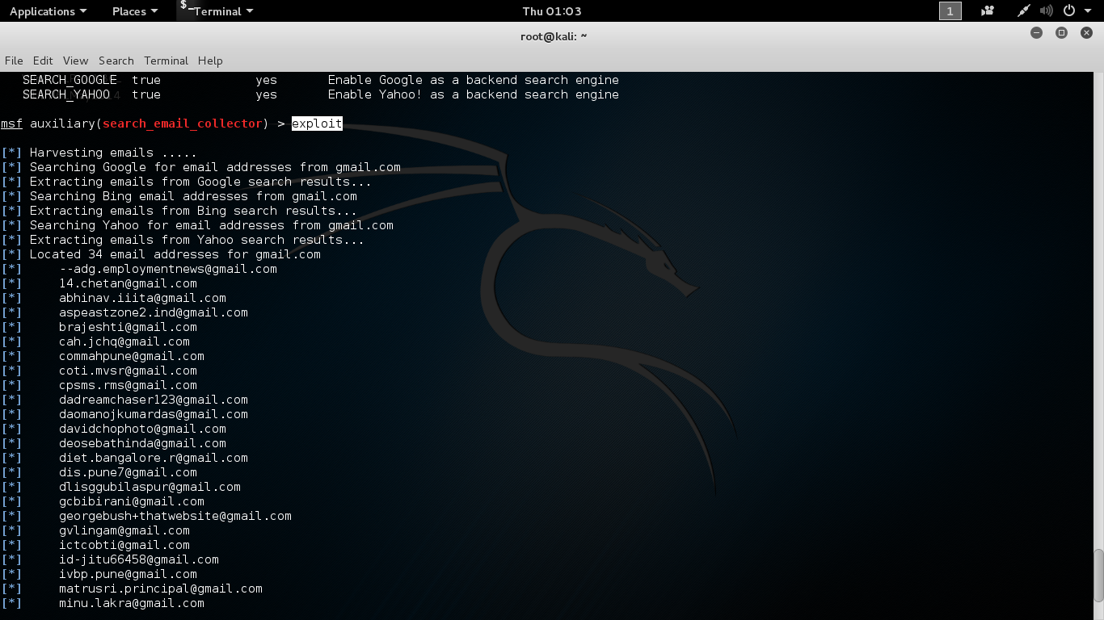
Task: Open the Help menu
Action: [x=210, y=61]
